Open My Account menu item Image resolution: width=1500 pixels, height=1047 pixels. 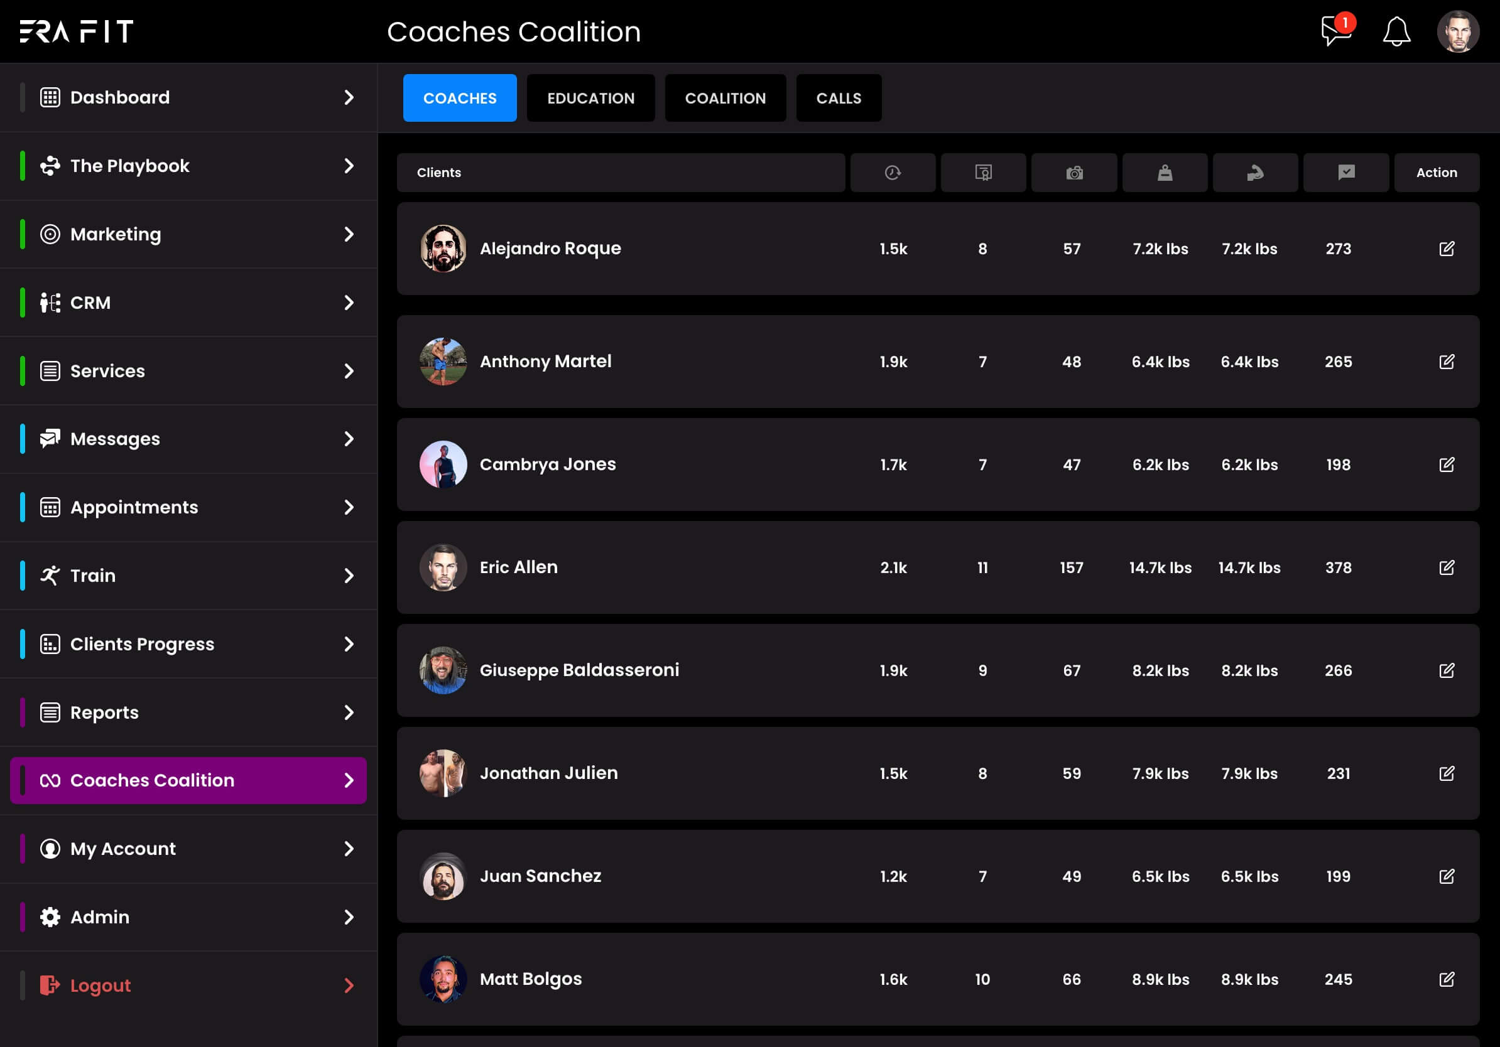point(188,849)
